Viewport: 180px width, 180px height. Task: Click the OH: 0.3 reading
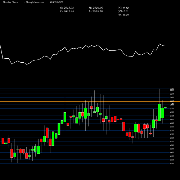click(122, 12)
